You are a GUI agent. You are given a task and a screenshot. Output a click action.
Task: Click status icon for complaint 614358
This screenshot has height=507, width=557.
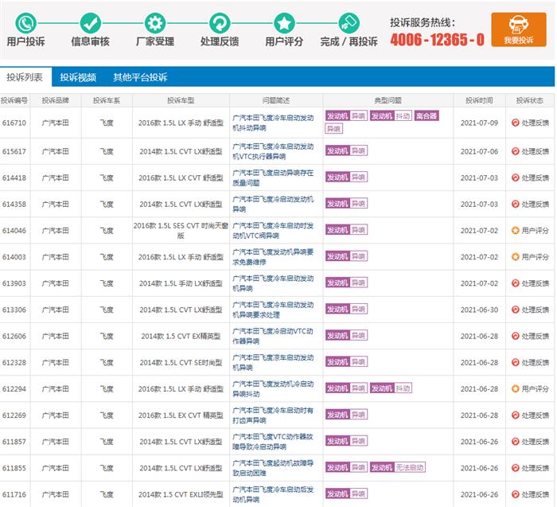515,204
